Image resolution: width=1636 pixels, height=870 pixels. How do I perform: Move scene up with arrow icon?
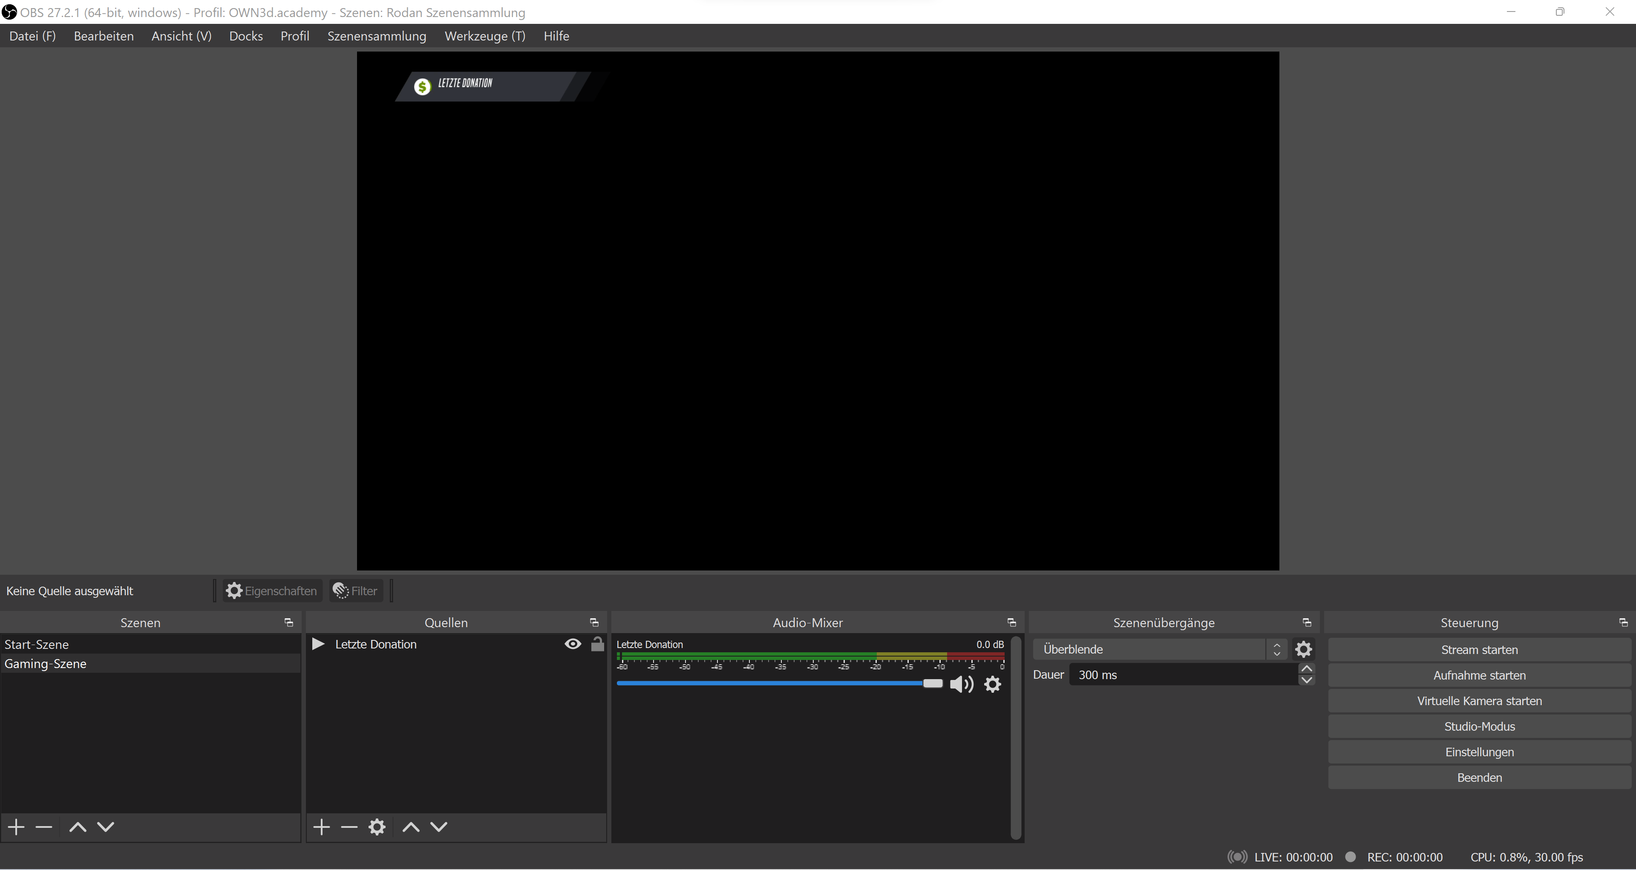(78, 827)
